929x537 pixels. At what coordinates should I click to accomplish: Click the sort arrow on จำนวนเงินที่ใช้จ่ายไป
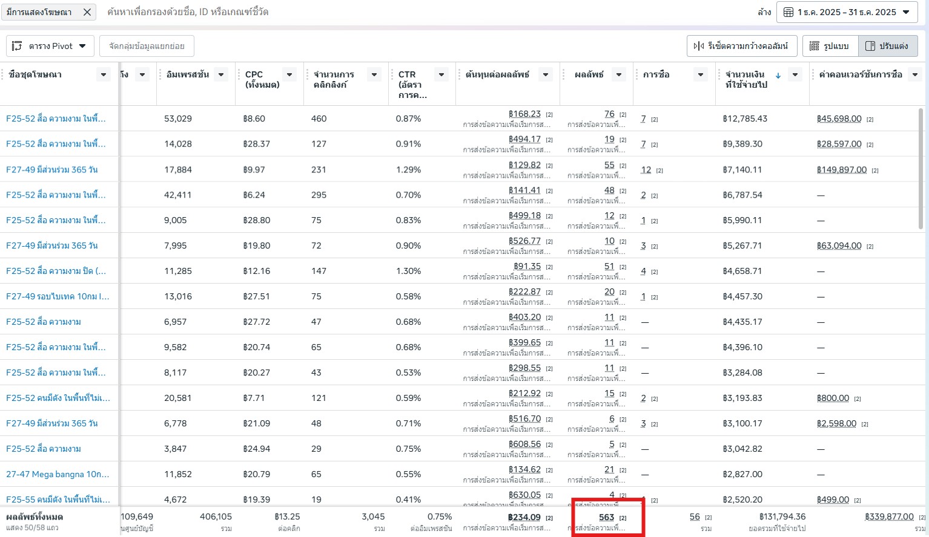pos(778,75)
